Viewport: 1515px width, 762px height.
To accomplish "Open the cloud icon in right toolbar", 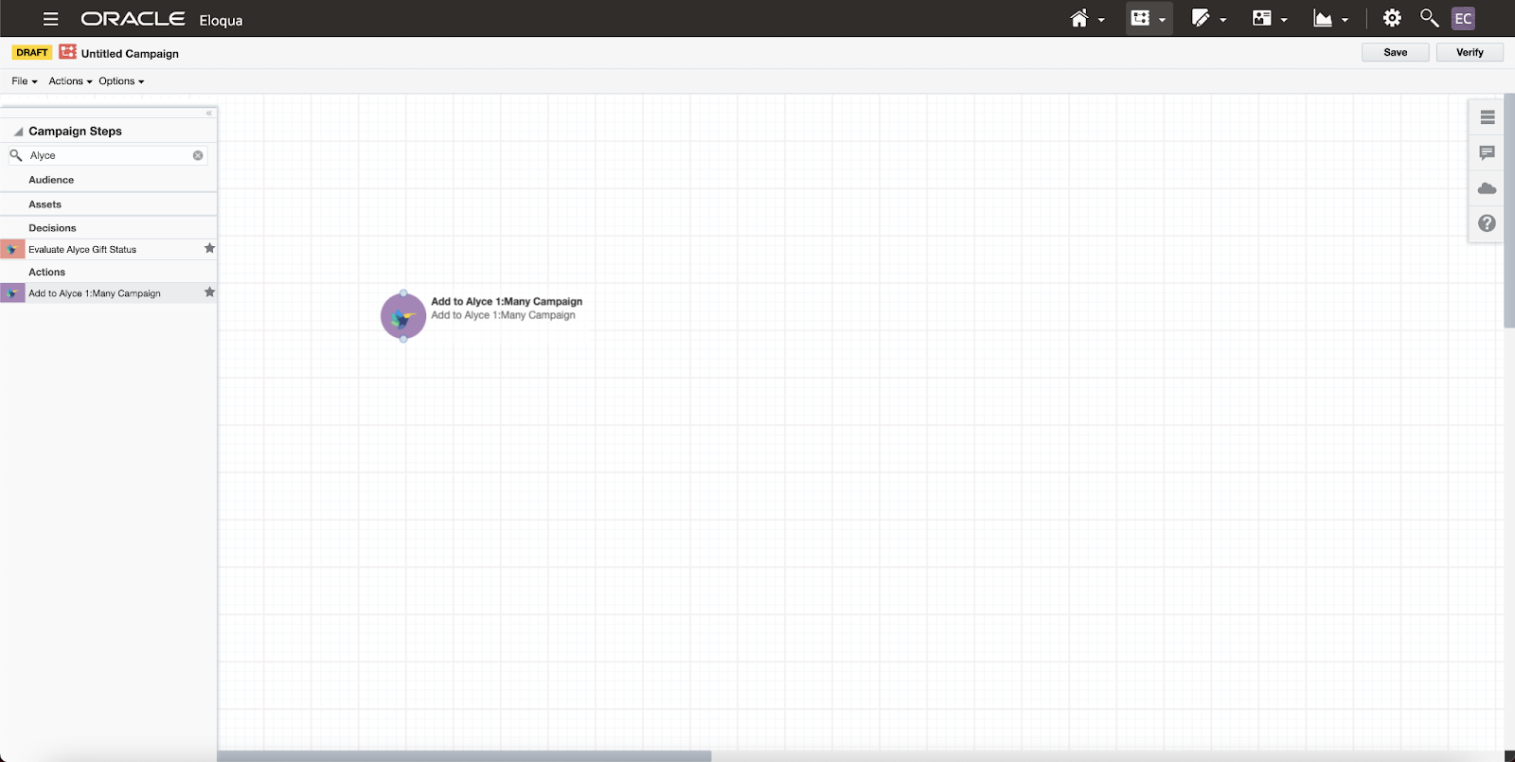I will click(1488, 188).
